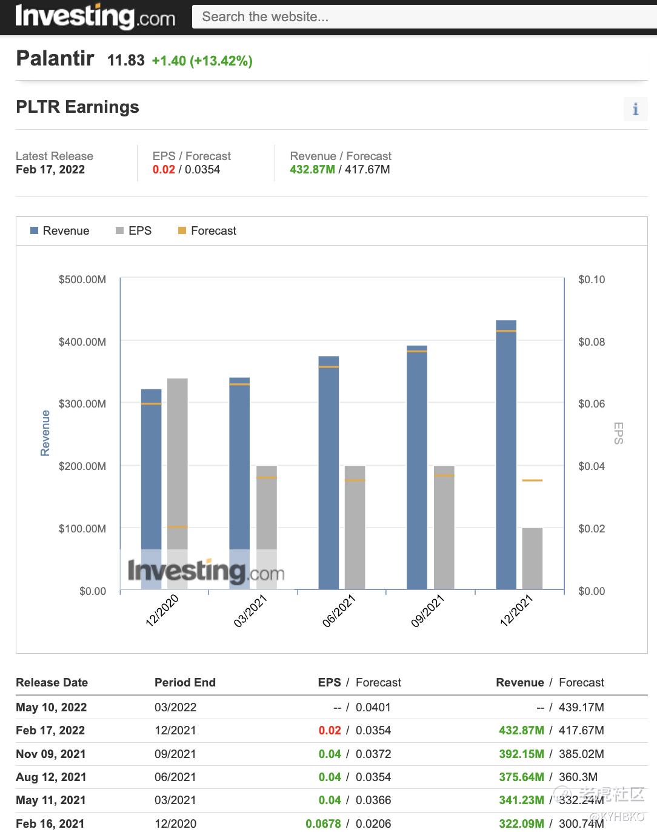Click the $500.00M y-axis label

82,280
